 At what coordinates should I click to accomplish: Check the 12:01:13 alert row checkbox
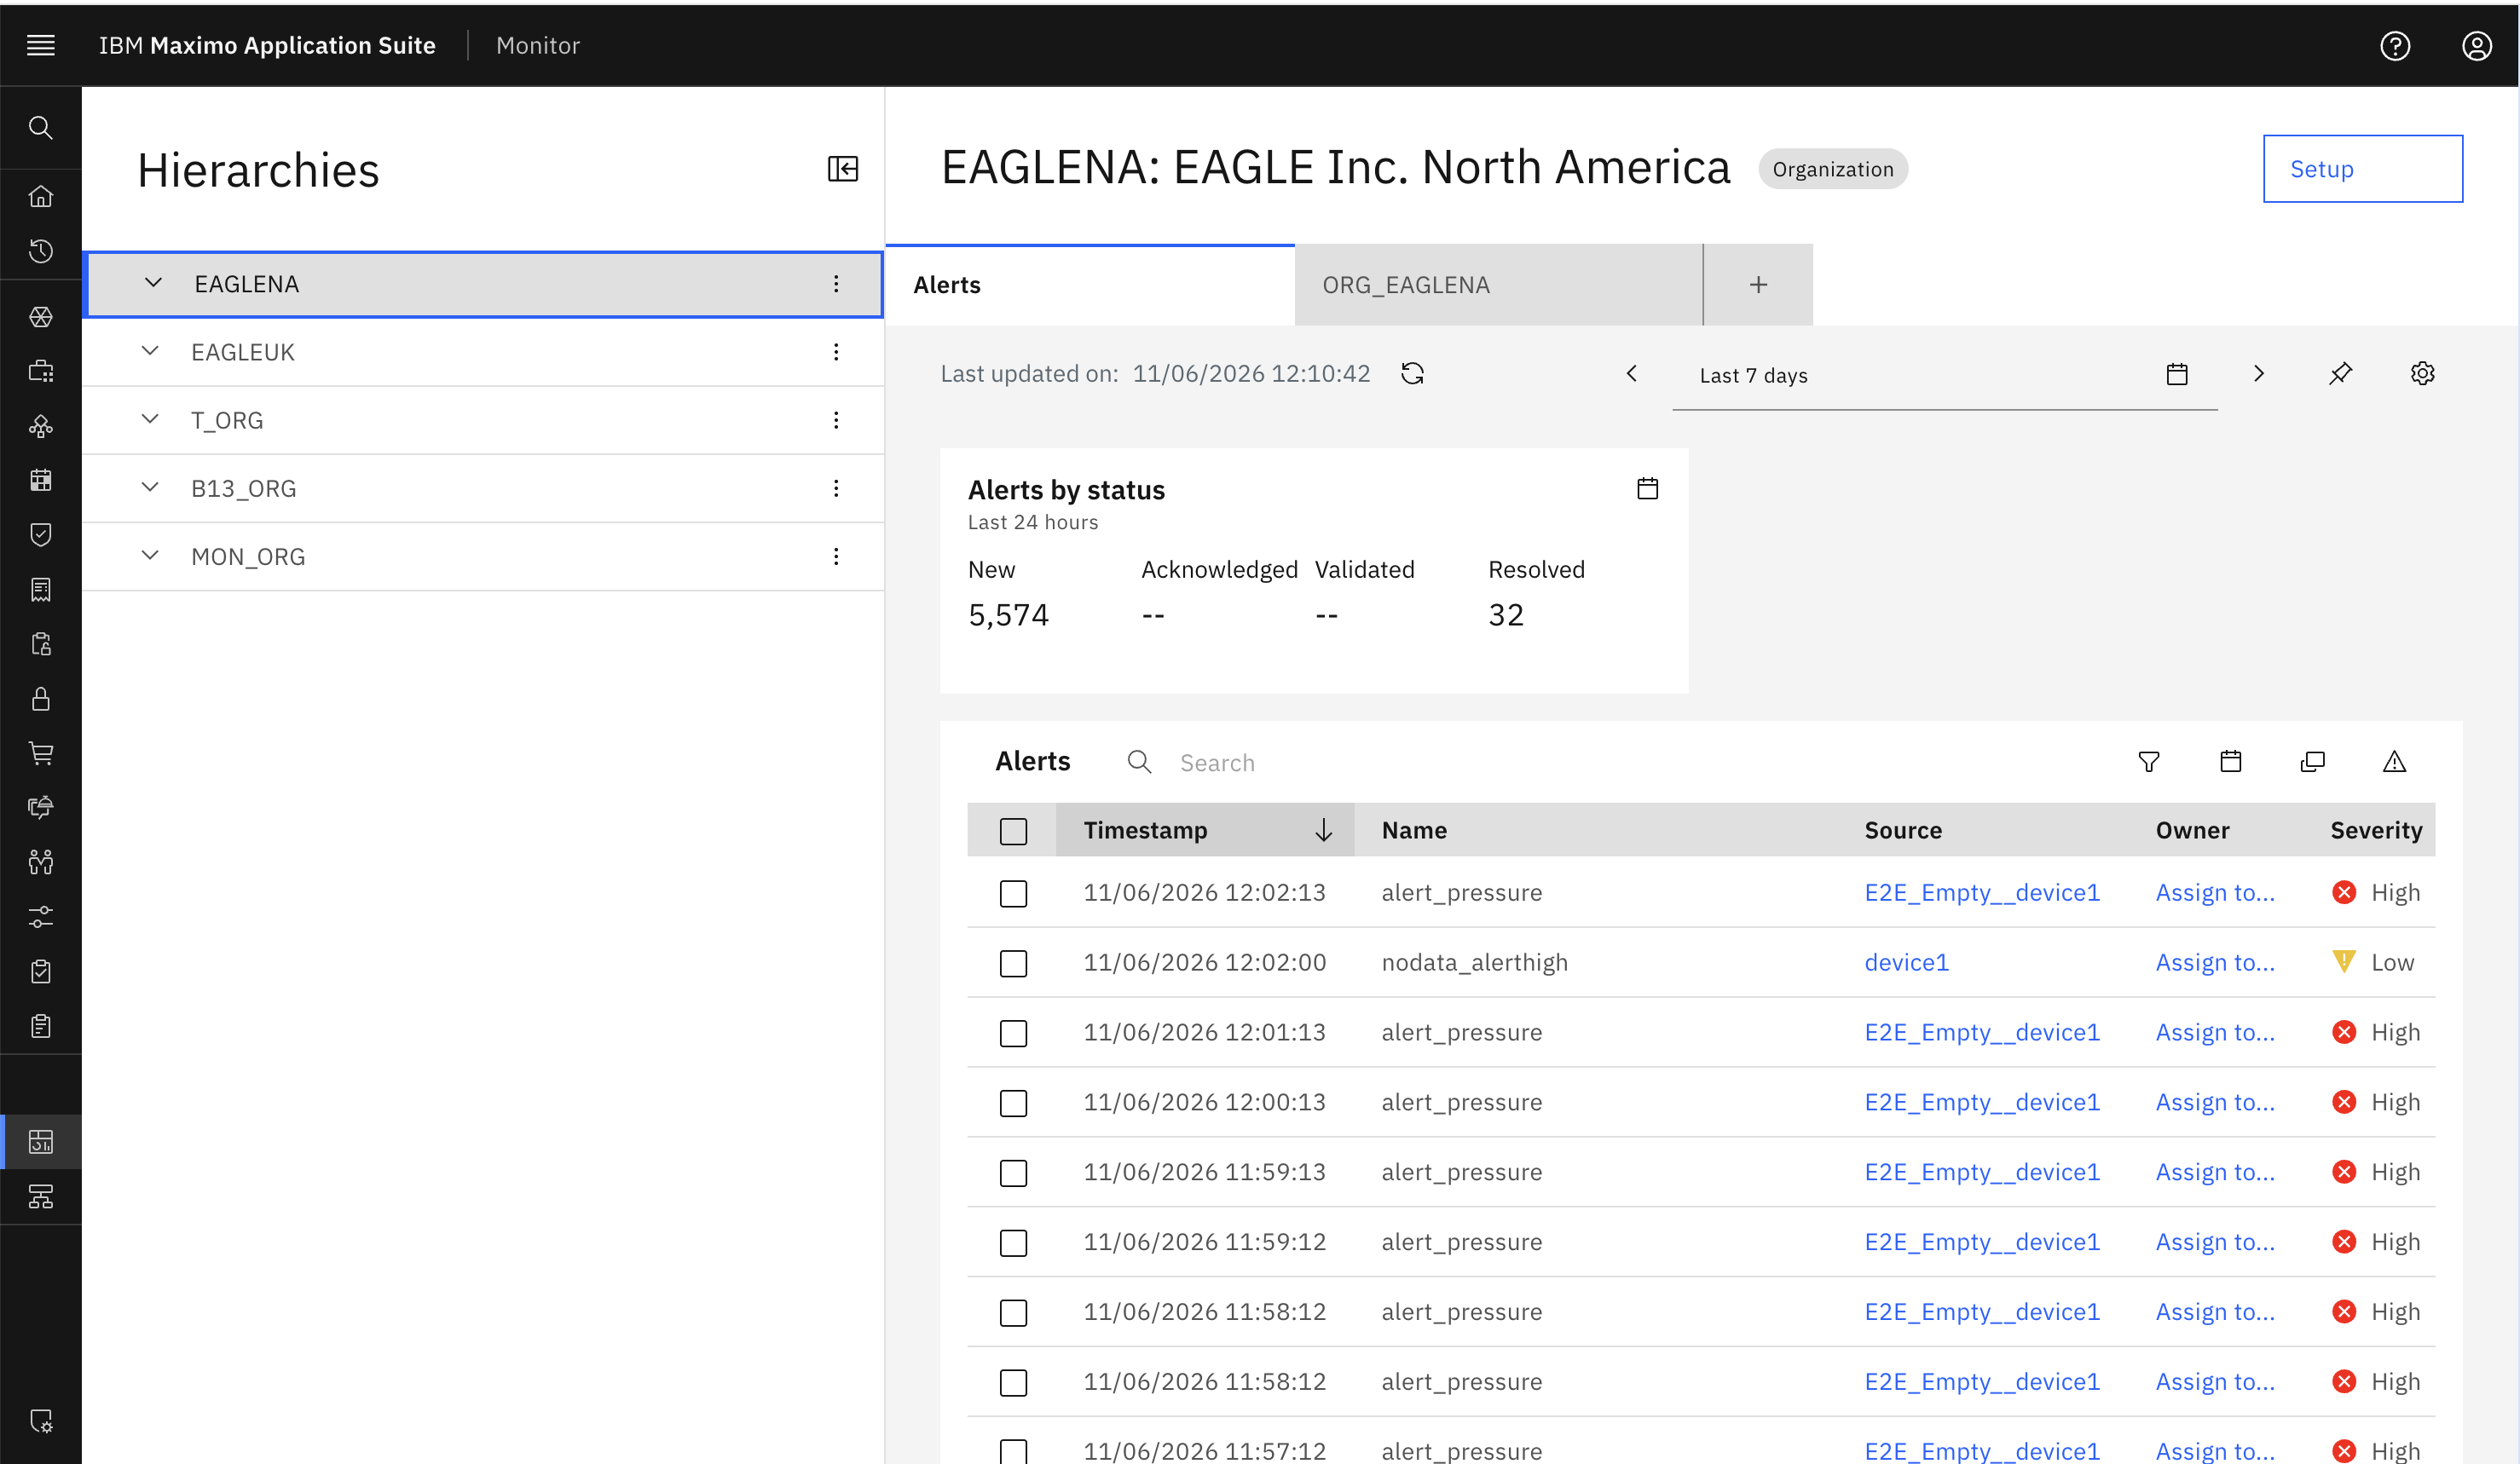coord(1013,1034)
